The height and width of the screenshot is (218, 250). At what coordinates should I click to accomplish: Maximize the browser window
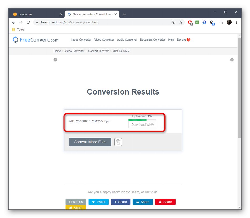pyautogui.click(x=226, y=12)
